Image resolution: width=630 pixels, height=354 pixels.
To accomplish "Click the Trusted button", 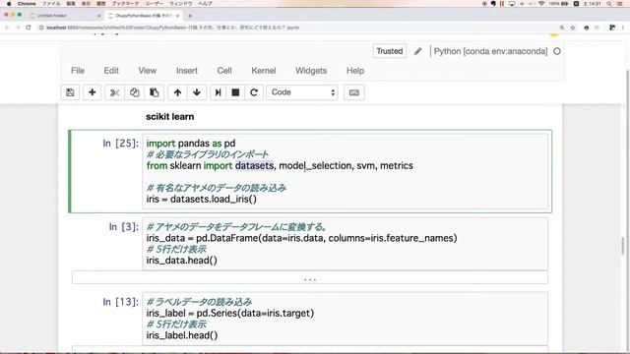I will [x=390, y=51].
